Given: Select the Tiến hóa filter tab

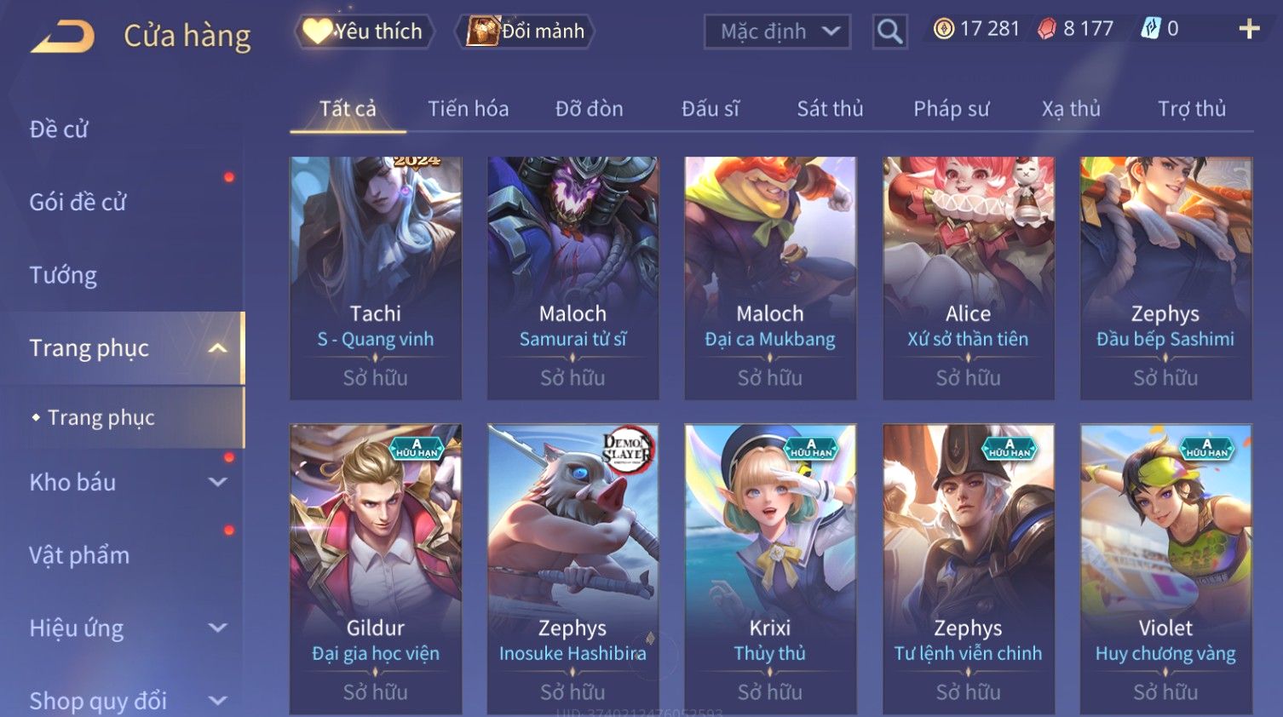Looking at the screenshot, I should (468, 109).
